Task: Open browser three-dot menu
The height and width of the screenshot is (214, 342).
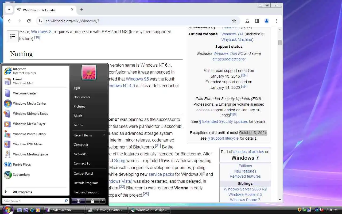Action: [x=276, y=21]
